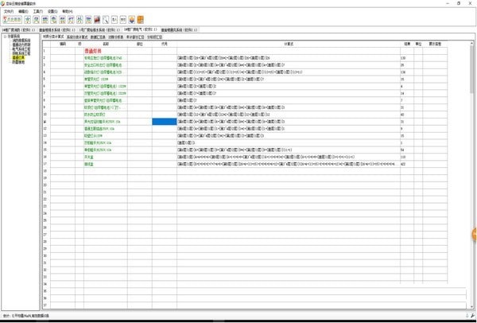Click the orange icon ending the toolbar
The height and width of the screenshot is (323, 477).
pos(140,20)
